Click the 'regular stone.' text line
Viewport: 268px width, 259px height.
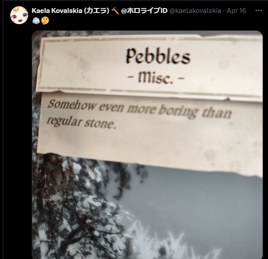81,122
